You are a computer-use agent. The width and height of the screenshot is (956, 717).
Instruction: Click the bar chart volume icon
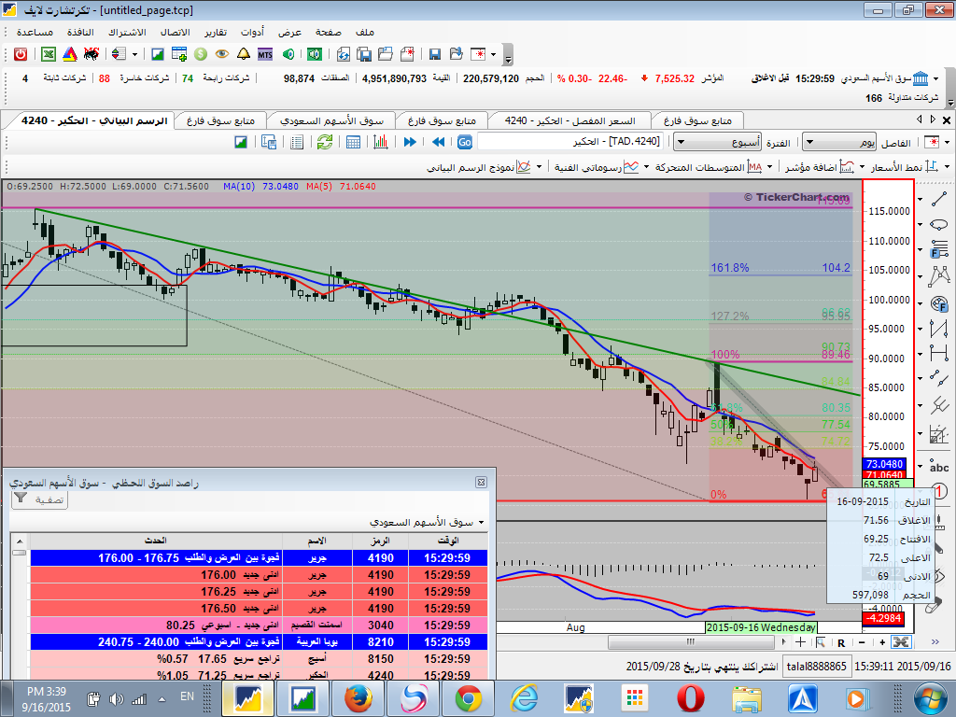click(x=381, y=142)
